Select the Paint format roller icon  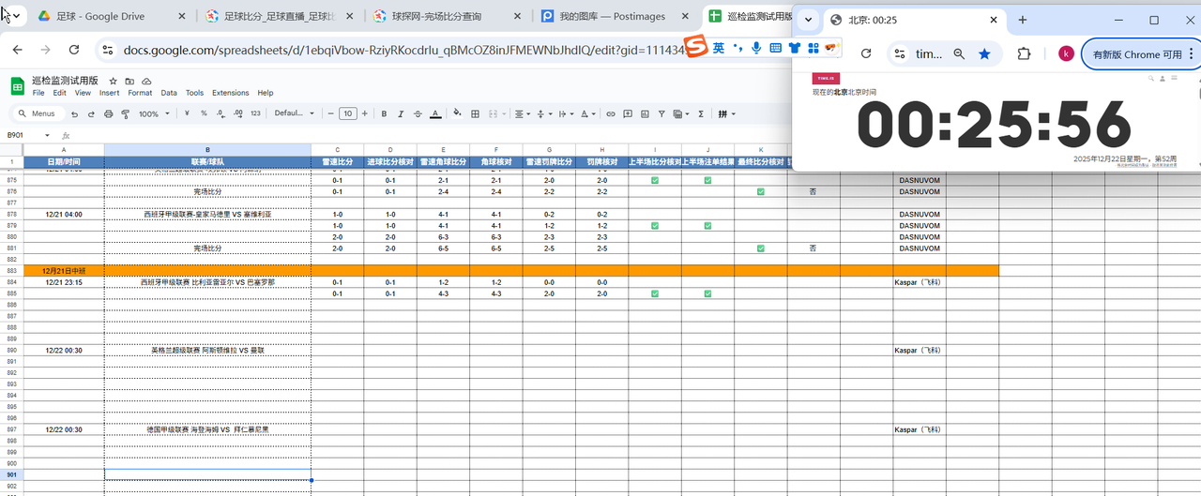[125, 113]
